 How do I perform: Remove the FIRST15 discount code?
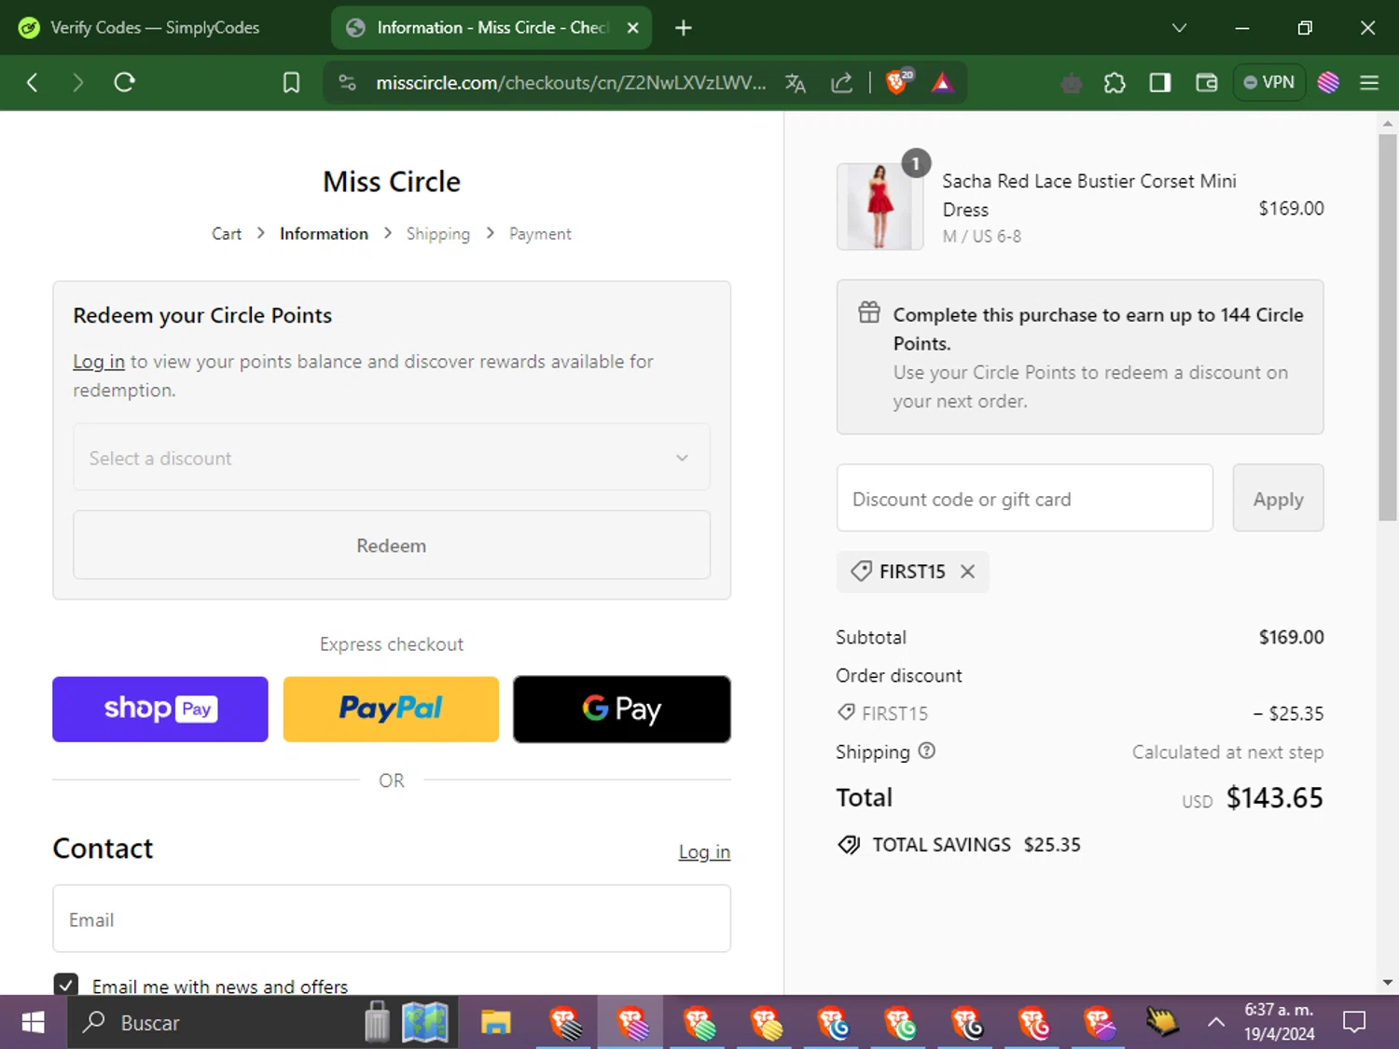click(968, 572)
